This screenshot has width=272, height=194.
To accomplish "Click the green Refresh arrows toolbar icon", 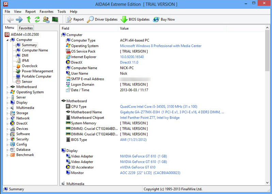I will (37, 20).
